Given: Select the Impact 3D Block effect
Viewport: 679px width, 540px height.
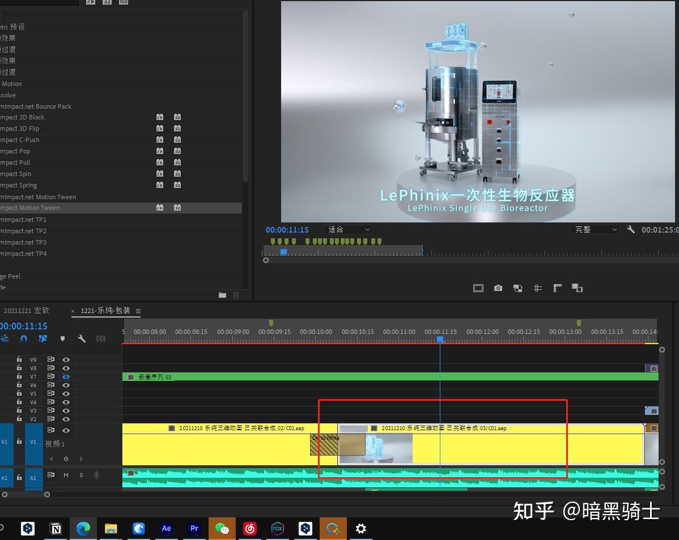Looking at the screenshot, I should point(23,117).
